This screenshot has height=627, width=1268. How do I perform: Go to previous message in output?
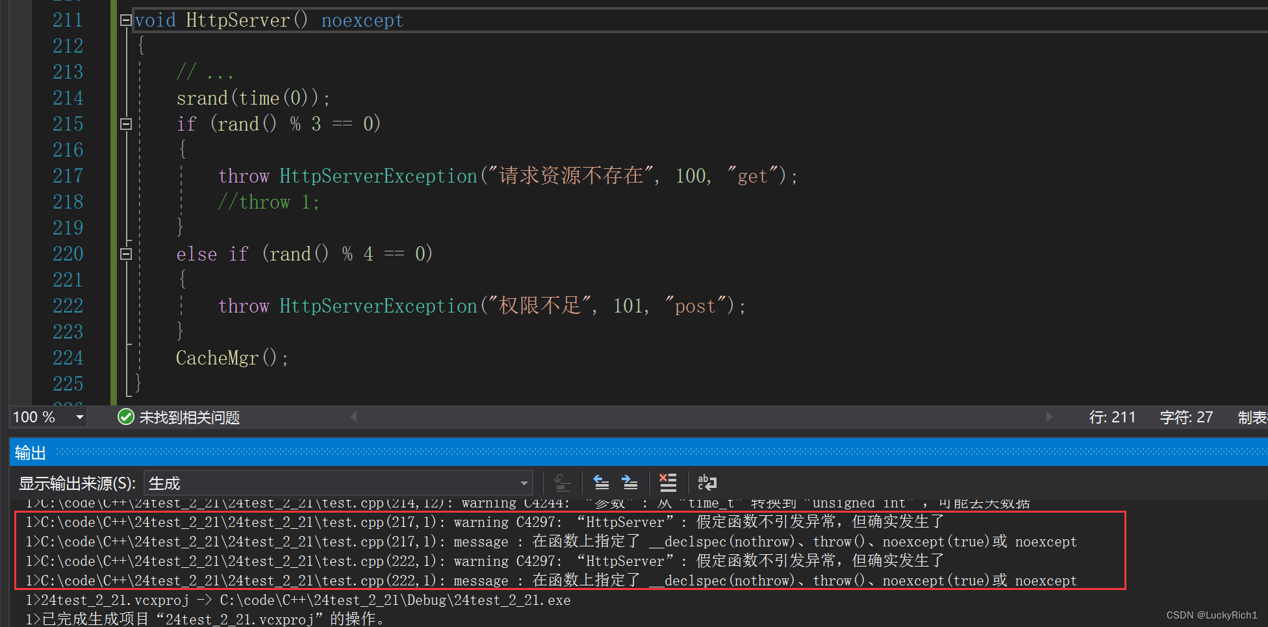click(x=601, y=483)
